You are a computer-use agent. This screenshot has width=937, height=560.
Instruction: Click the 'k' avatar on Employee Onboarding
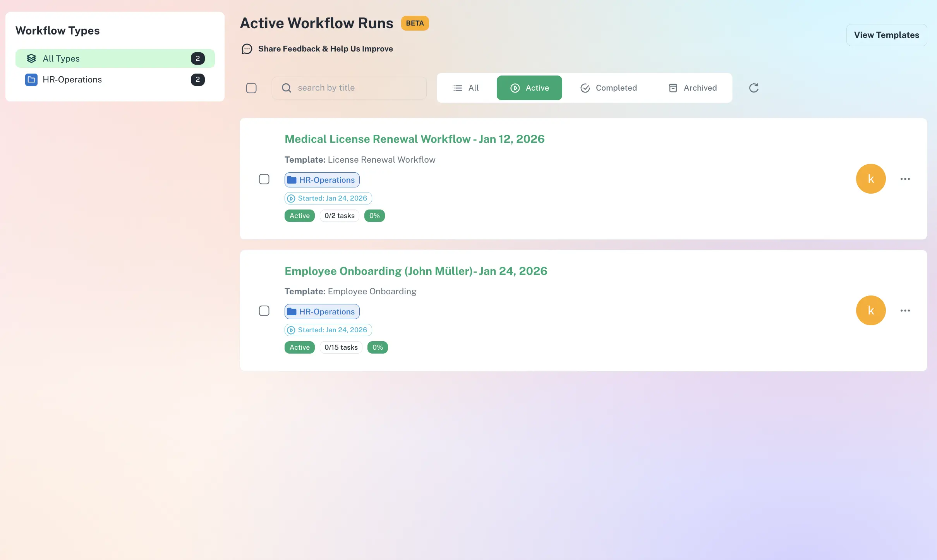coord(871,311)
